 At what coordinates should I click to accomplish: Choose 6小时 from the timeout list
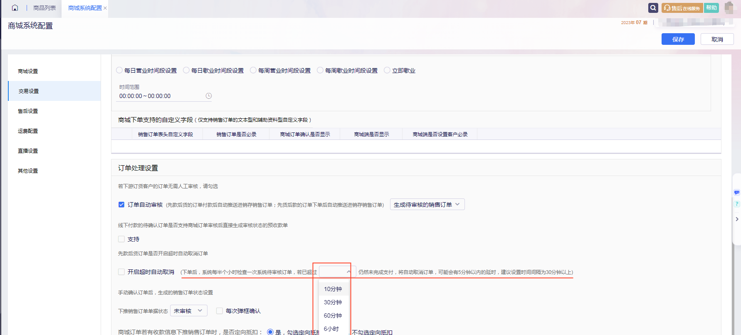point(333,329)
